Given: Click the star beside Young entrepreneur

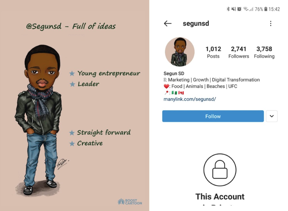Looking at the screenshot, I should 72,73.
